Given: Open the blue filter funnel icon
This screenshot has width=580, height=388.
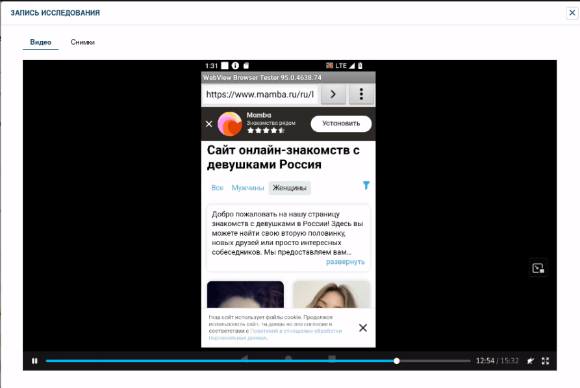Looking at the screenshot, I should (x=366, y=186).
